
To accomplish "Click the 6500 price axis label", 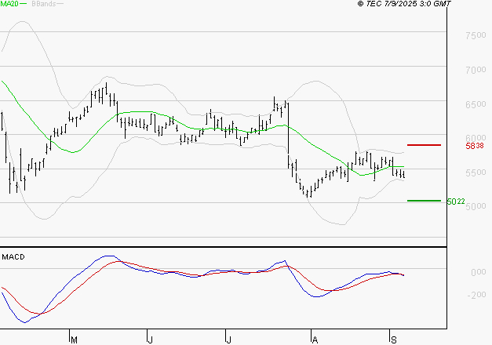I will tap(475, 104).
